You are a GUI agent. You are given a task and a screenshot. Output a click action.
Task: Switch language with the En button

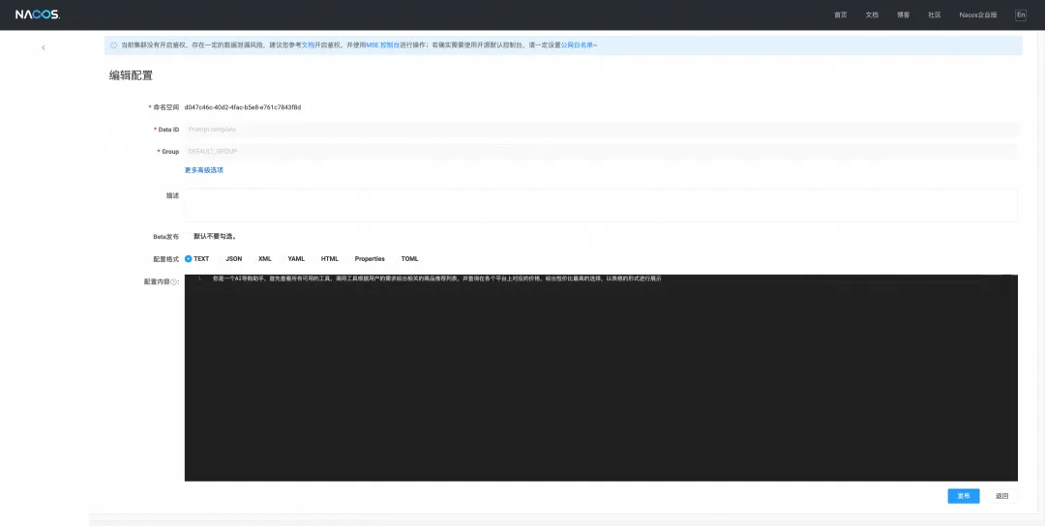pos(1021,15)
